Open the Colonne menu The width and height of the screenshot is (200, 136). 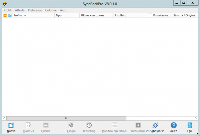(x=51, y=10)
